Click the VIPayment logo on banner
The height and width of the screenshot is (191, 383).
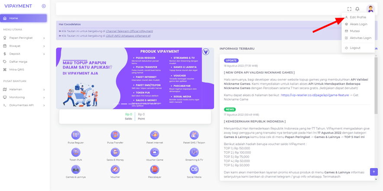coord(206,52)
